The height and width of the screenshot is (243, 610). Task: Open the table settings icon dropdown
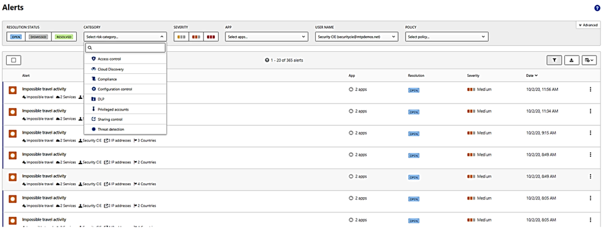(x=589, y=60)
